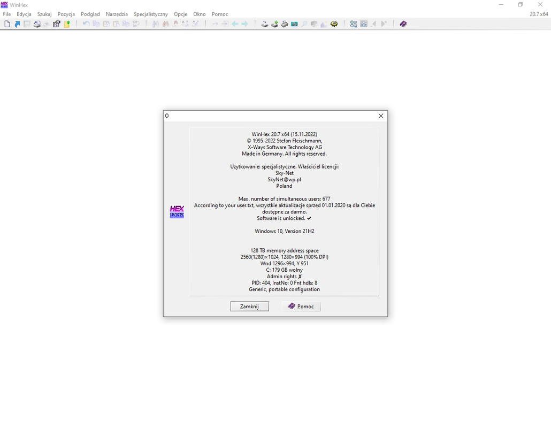The height and width of the screenshot is (428, 551).
Task: Click the Print icon in toolbar
Action: tap(36, 24)
